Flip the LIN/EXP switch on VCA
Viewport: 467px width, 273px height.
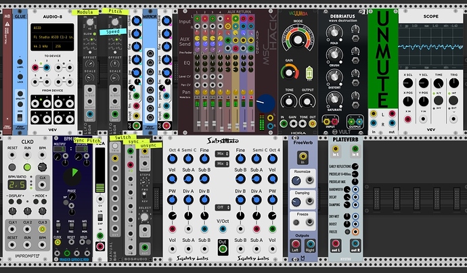(x=100, y=218)
